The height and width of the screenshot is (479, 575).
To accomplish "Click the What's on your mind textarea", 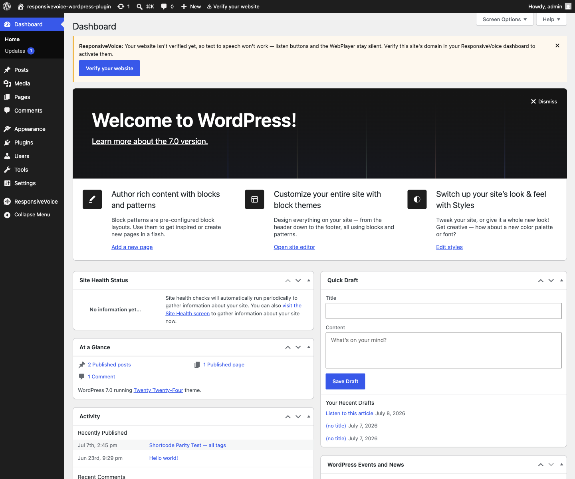I will [444, 350].
